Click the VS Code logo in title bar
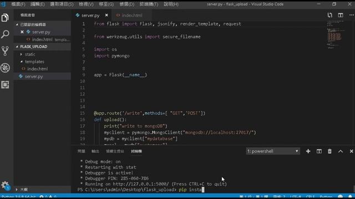 (3, 4)
